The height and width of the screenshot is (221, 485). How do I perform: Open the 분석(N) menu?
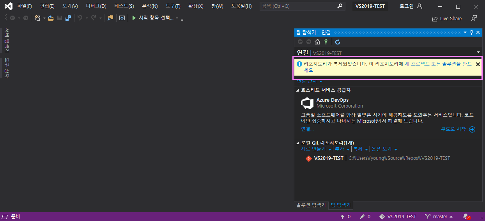click(150, 6)
